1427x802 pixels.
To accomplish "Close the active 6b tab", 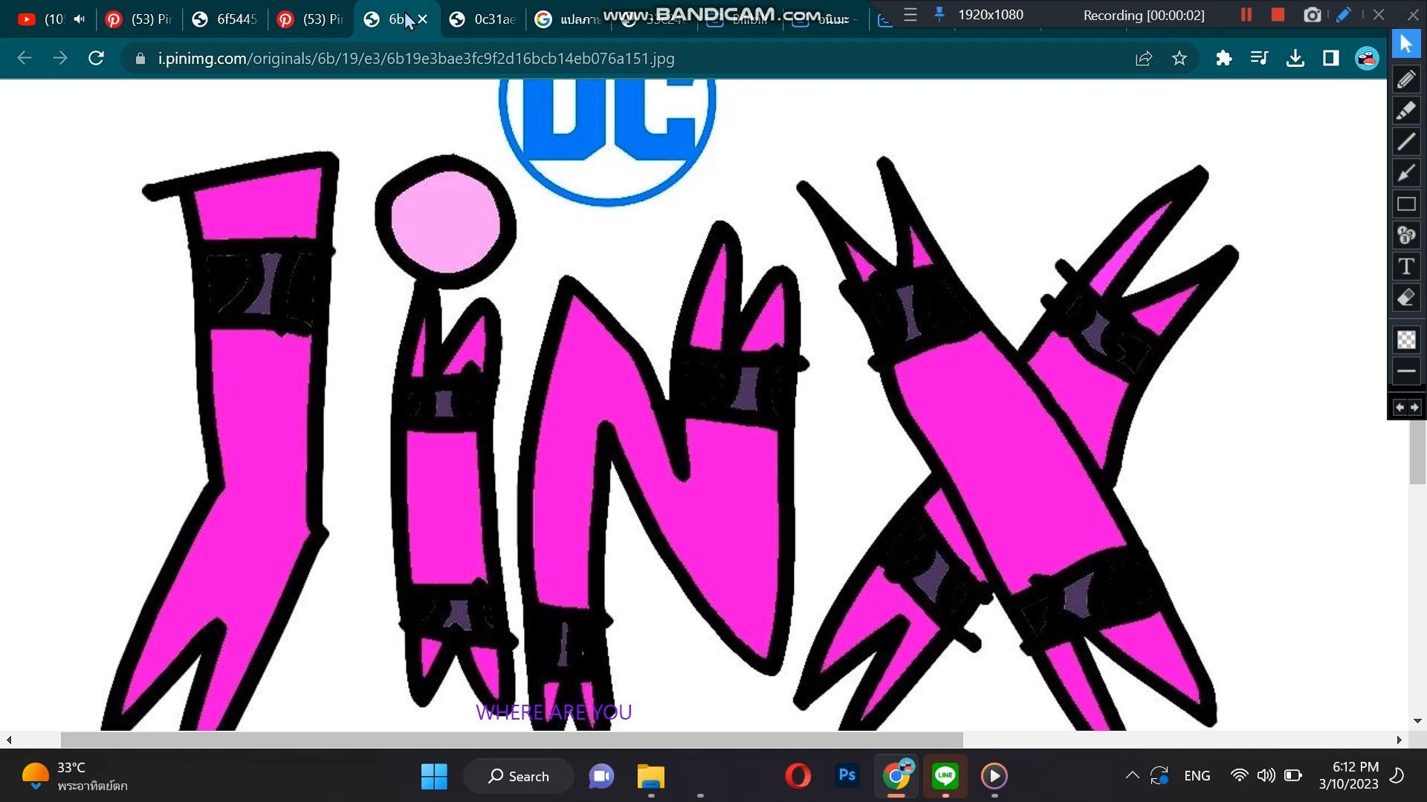I will tap(423, 19).
